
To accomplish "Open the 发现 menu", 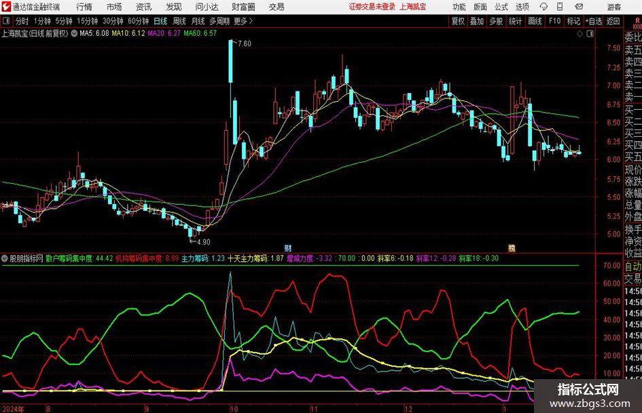I will (x=174, y=7).
